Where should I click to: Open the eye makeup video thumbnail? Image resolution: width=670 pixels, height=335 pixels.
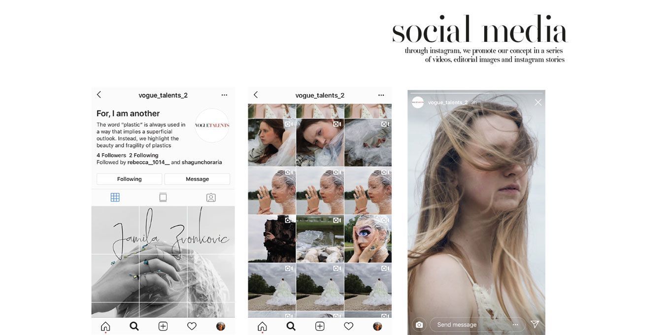[x=368, y=239]
